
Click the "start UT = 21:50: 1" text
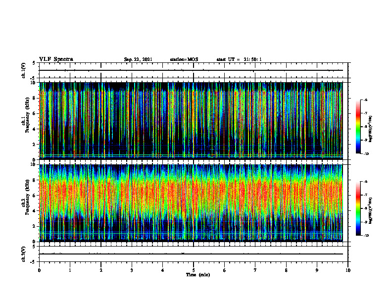pyautogui.click(x=239, y=59)
